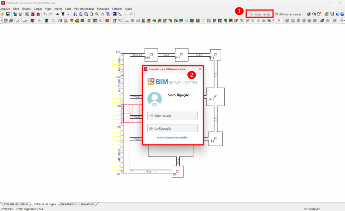The height and width of the screenshot is (211, 345).
Task: Click the redo arrow in the toolbar
Action: point(51,14)
